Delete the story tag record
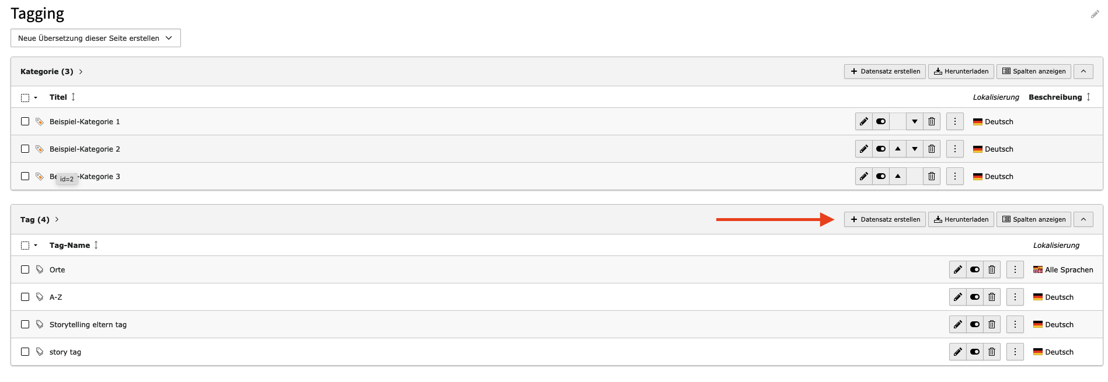The image size is (1108, 382). 992,352
